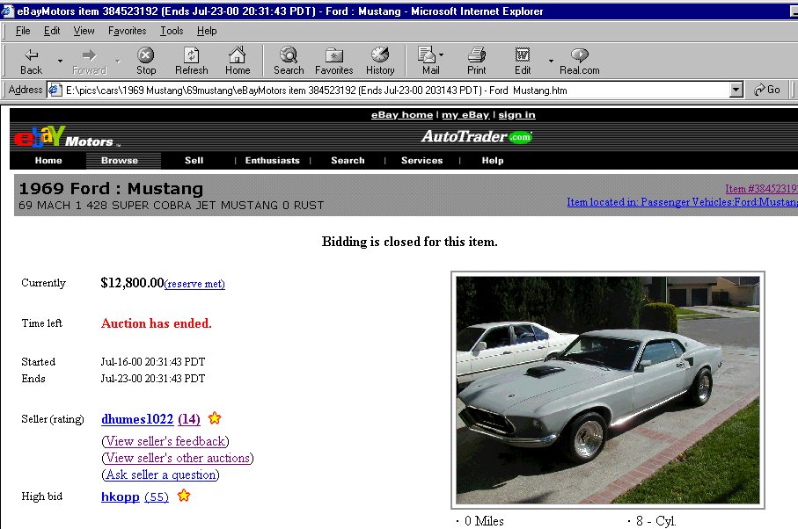Select the Home tab in eBay nav
The height and width of the screenshot is (529, 798).
(48, 161)
